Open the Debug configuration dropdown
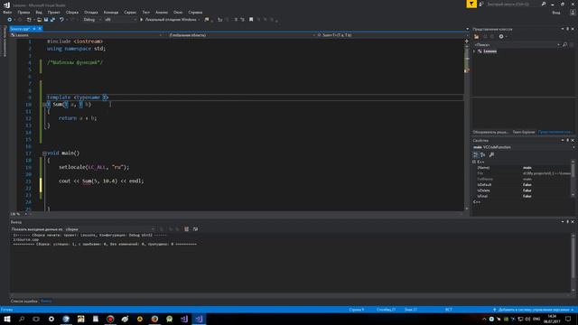This screenshot has width=578, height=325. [92, 20]
